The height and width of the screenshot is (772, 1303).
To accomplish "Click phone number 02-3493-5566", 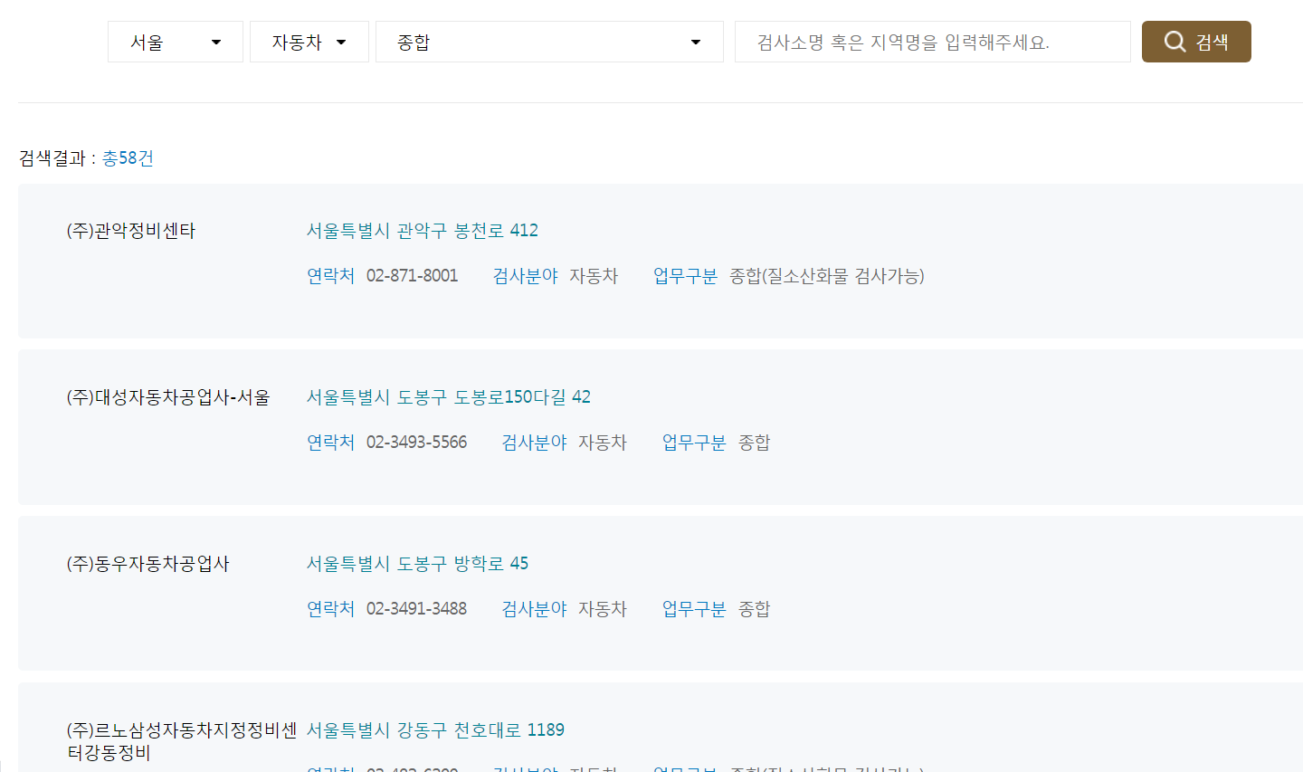I will coord(417,443).
